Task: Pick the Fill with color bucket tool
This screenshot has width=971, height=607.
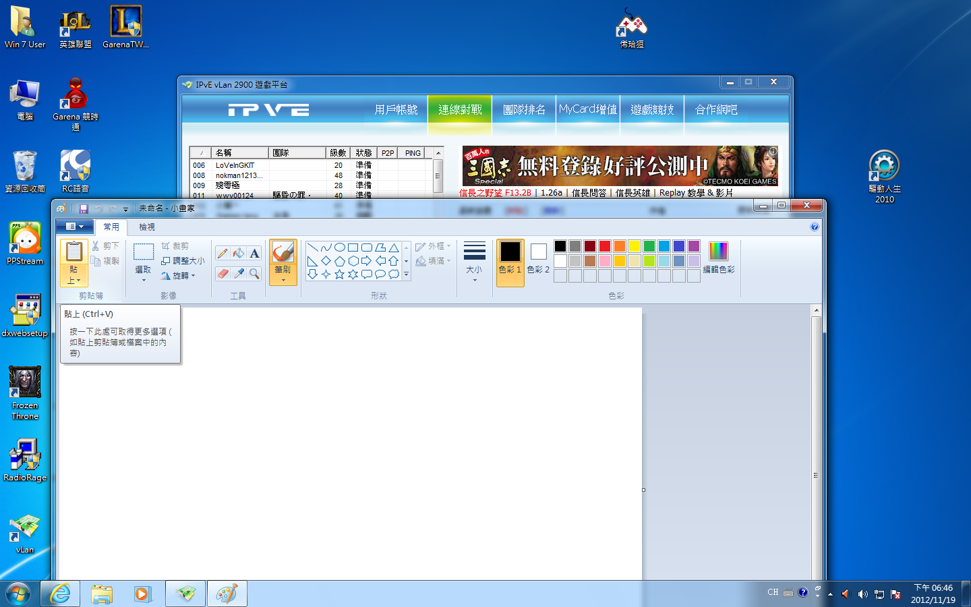Action: click(239, 254)
